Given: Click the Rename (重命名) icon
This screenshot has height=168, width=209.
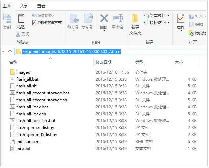Looking at the screenshot, I should tap(118, 18).
